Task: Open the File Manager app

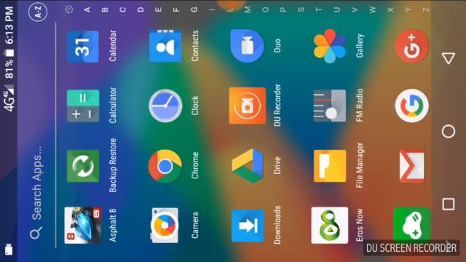Action: click(x=330, y=166)
